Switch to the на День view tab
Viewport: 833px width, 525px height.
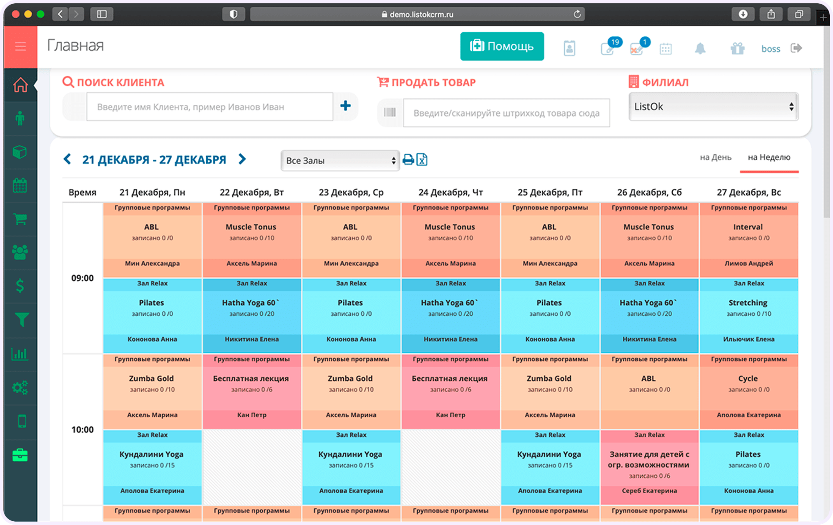pyautogui.click(x=716, y=157)
